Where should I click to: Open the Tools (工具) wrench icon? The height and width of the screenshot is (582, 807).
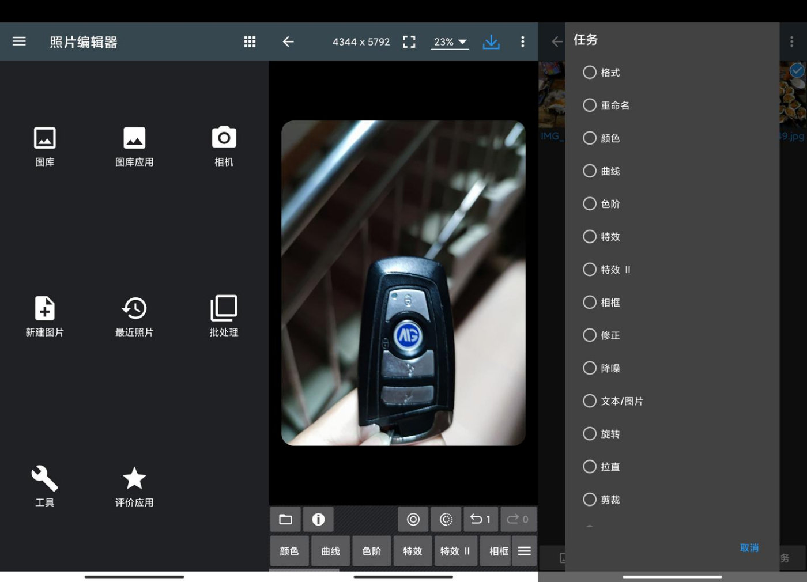point(45,486)
